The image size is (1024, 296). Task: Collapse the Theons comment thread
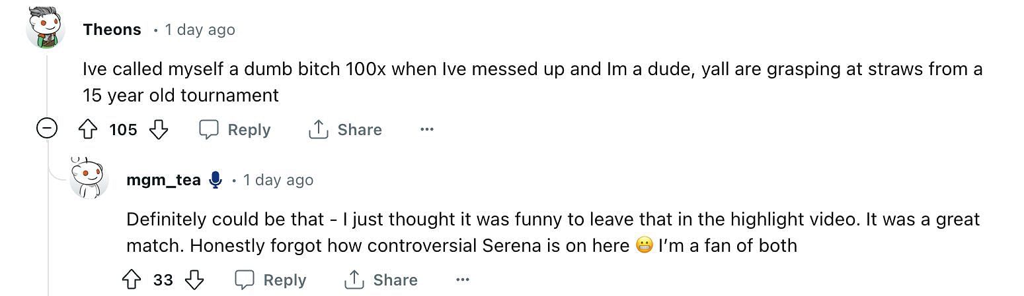[46, 129]
